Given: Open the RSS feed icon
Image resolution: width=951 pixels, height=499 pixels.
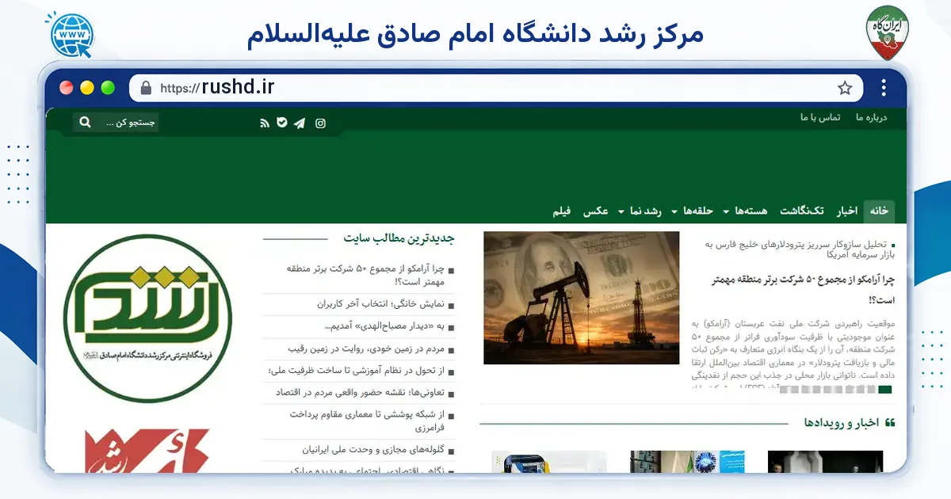Looking at the screenshot, I should pyautogui.click(x=265, y=123).
